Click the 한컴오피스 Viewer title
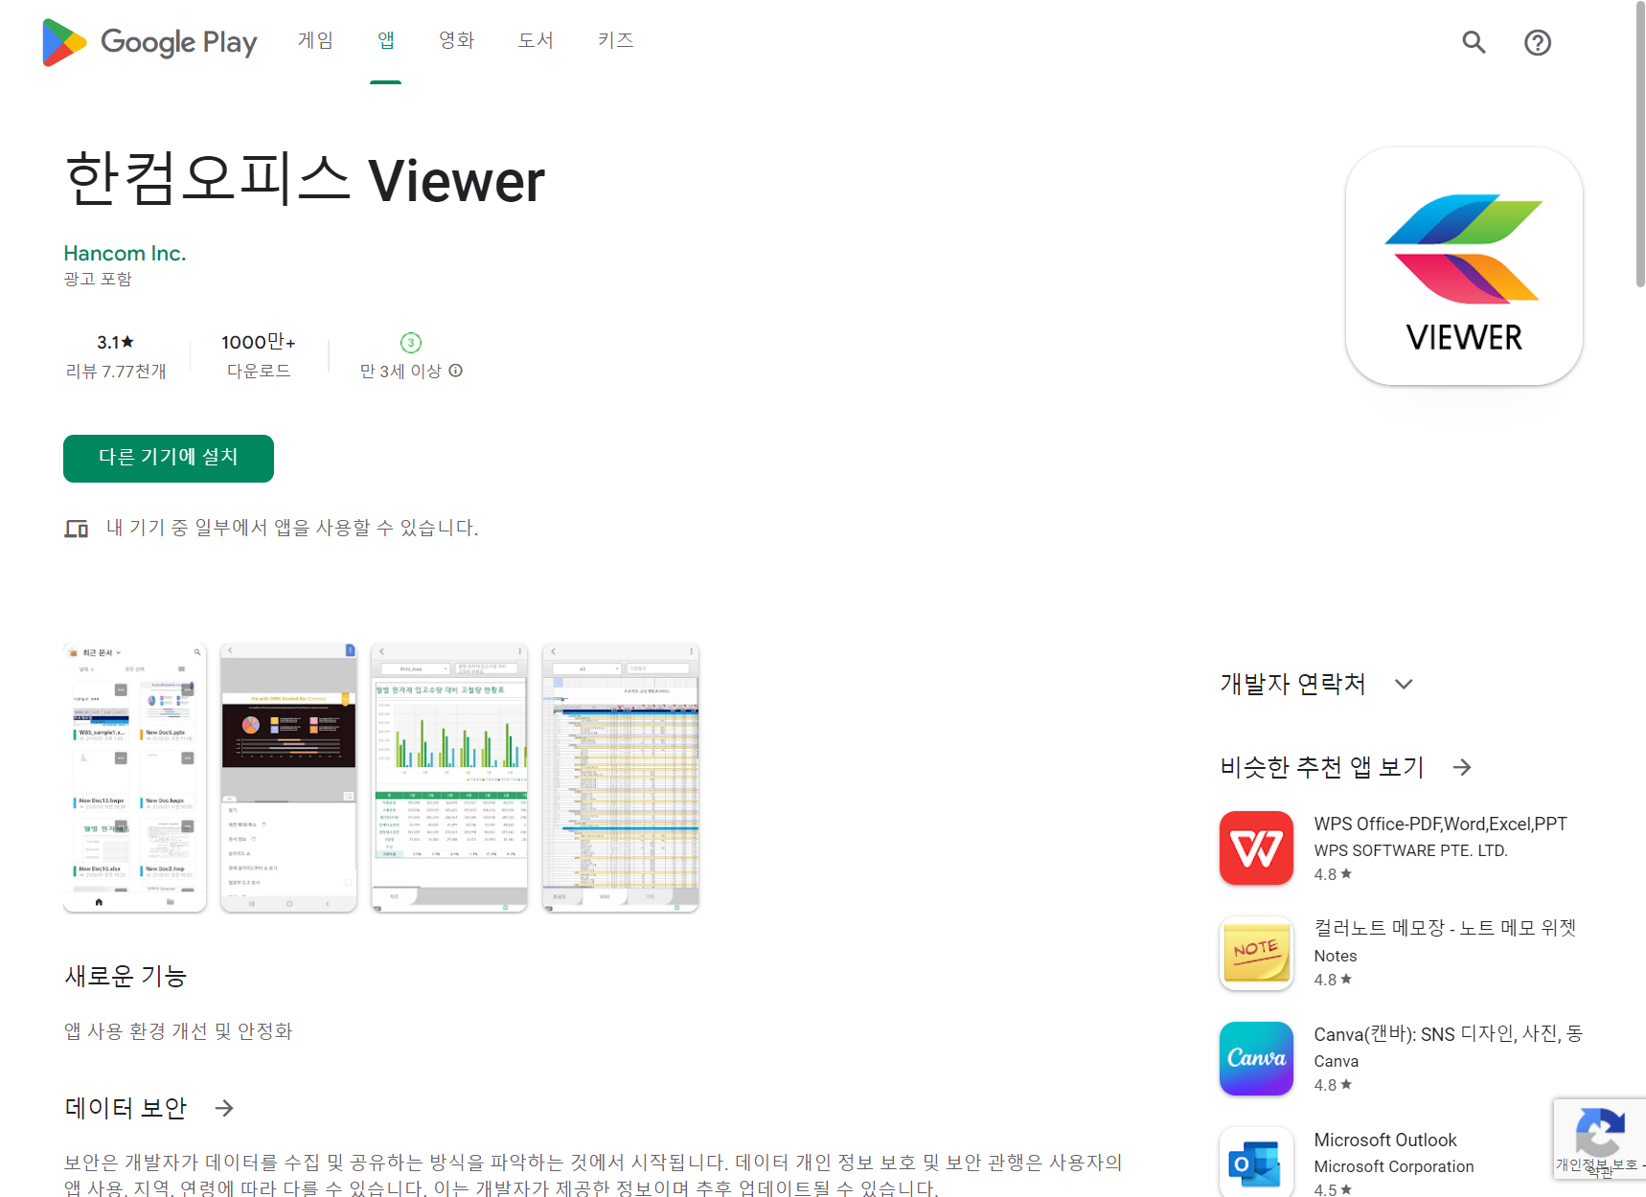Screen dimensions: 1646x1197 coord(305,180)
